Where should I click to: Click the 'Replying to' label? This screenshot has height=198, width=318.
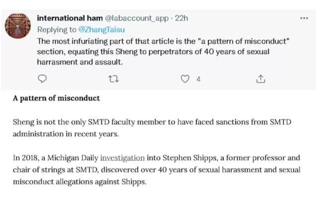pyautogui.click(x=57, y=30)
